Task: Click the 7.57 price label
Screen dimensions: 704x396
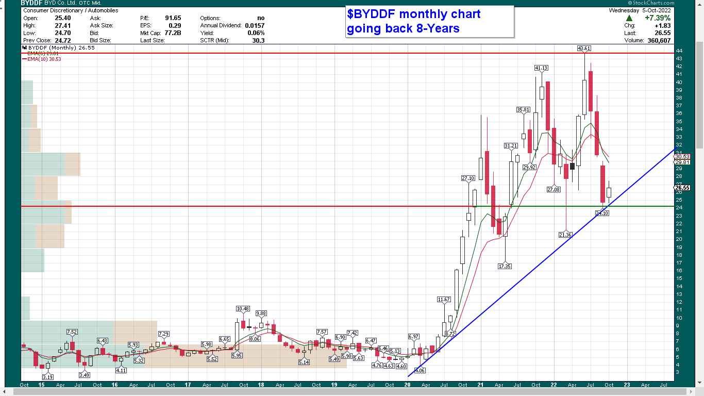Action: (322, 332)
